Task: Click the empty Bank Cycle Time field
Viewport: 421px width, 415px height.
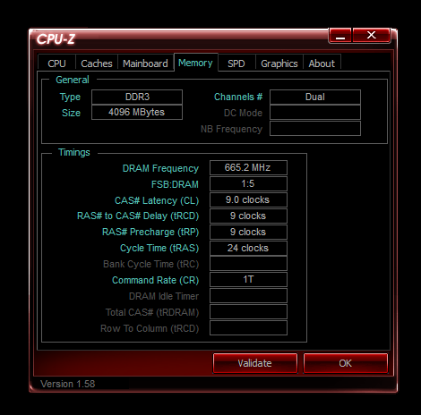Action: point(248,264)
